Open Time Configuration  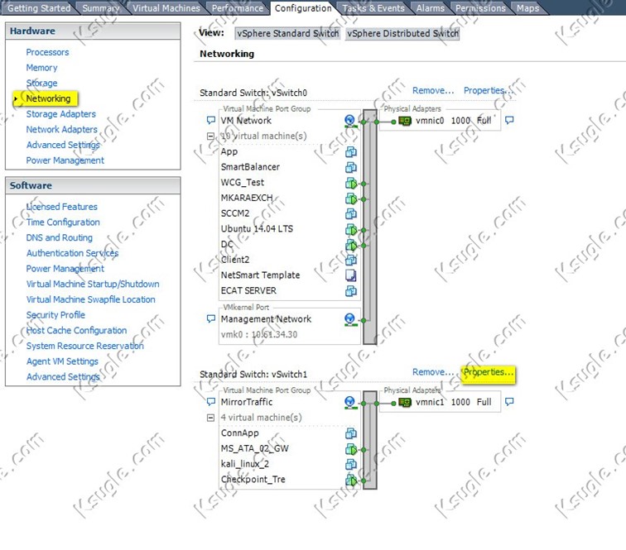click(63, 222)
